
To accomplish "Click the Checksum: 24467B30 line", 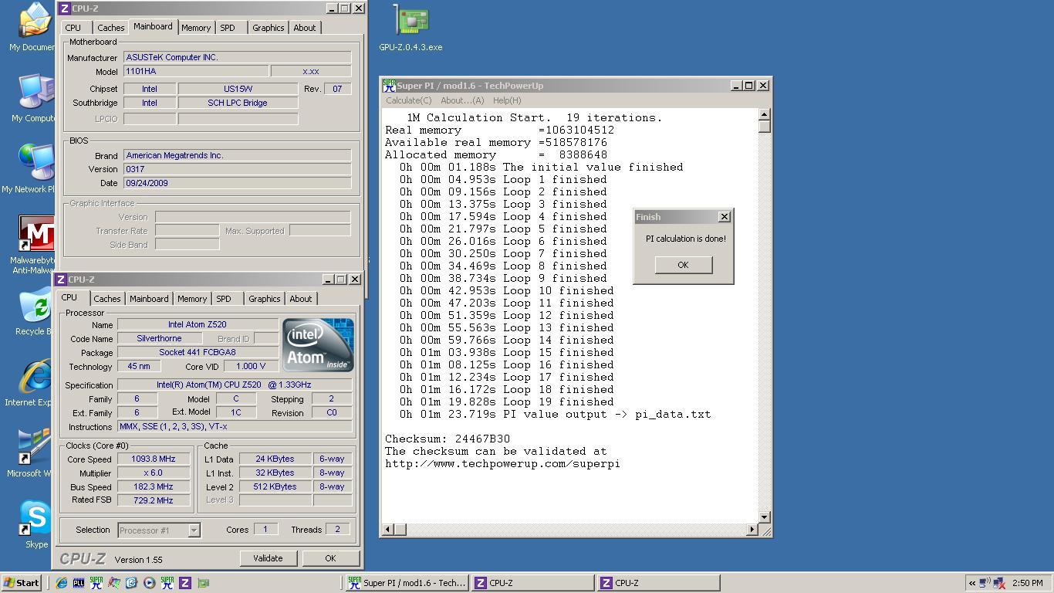I will tap(448, 439).
